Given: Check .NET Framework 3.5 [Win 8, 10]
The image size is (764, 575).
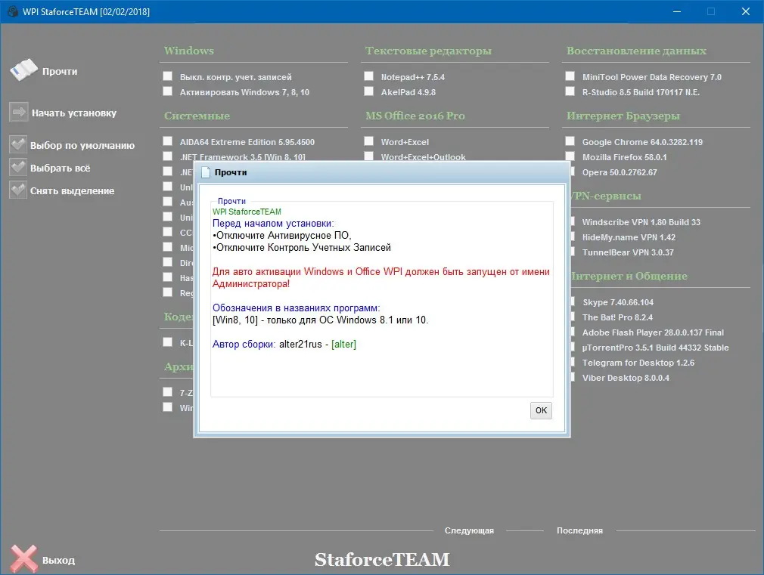Looking at the screenshot, I should [168, 156].
